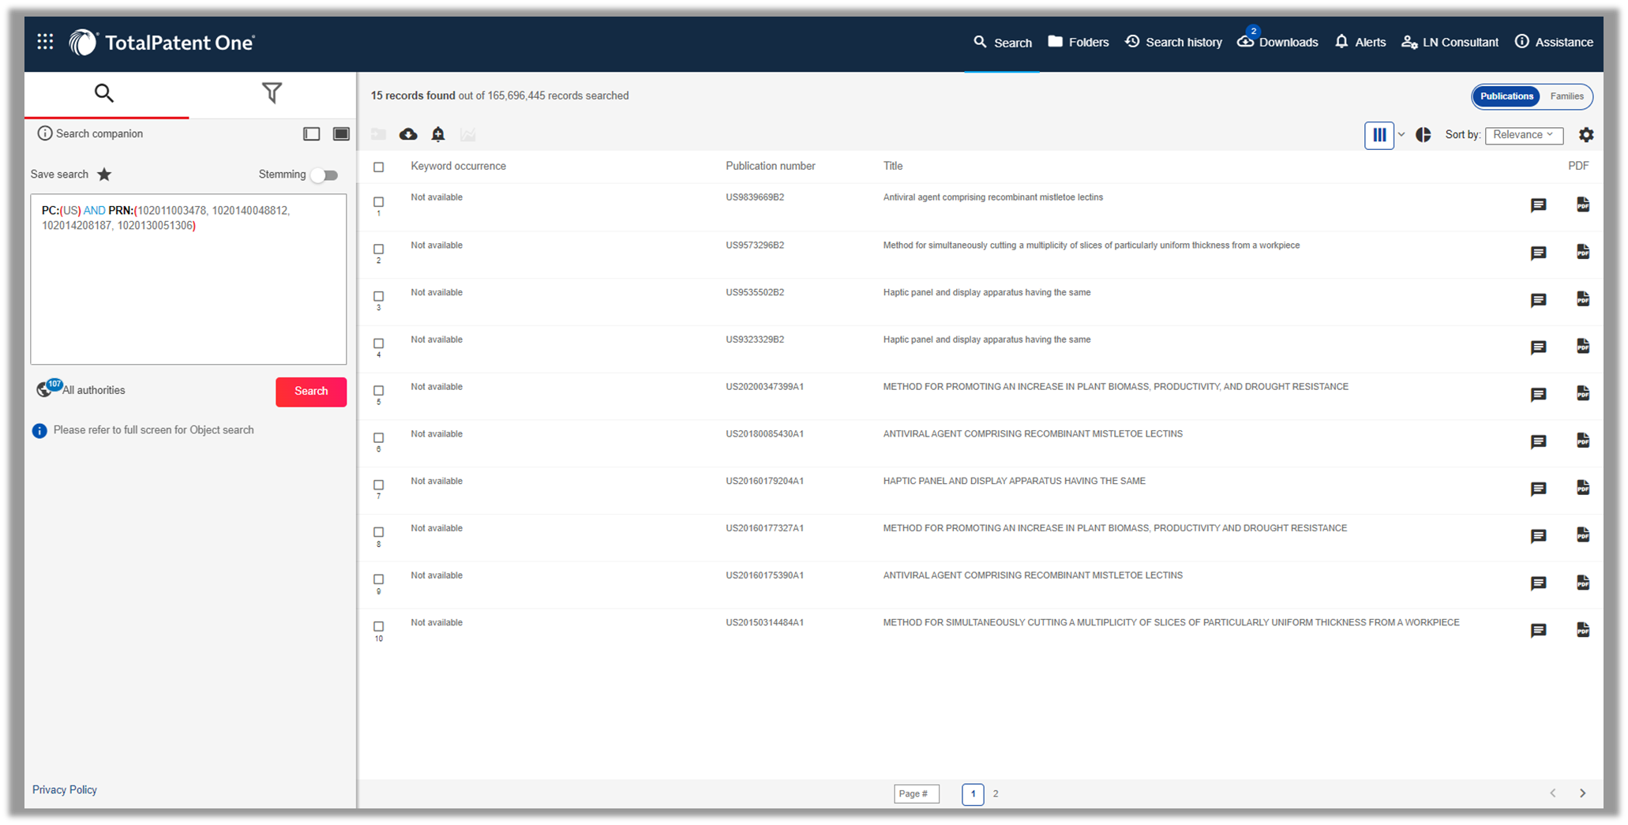Viewport: 1628px width, 825px height.
Task: Click the create alert bell icon
Action: [x=438, y=134]
